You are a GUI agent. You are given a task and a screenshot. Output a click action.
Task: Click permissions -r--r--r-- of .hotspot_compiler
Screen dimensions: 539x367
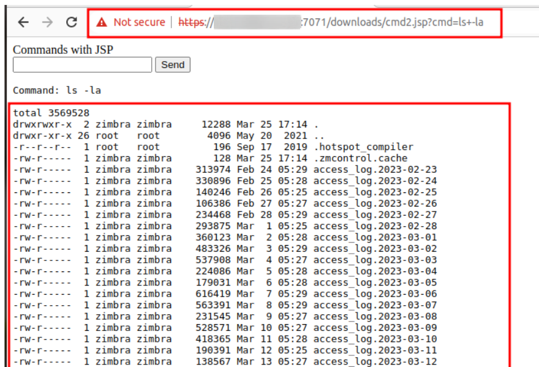click(x=42, y=147)
